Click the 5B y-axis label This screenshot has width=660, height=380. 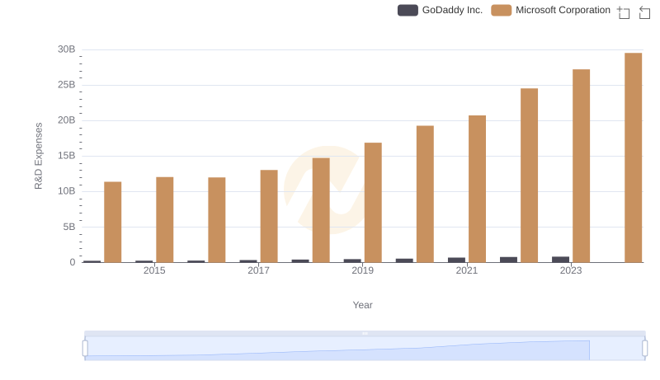[69, 227]
